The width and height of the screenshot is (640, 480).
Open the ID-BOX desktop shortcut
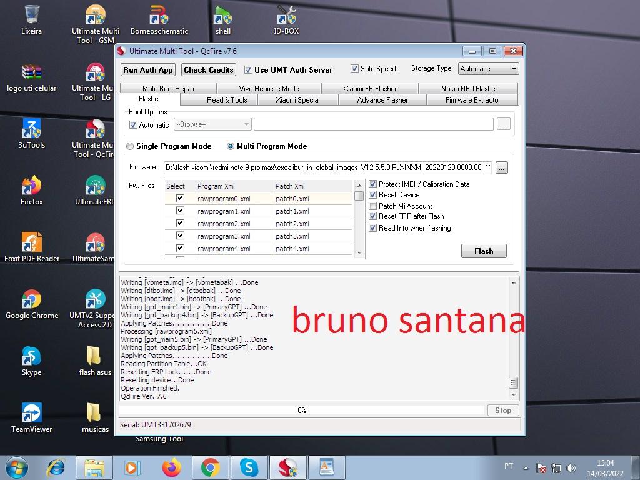(x=286, y=19)
